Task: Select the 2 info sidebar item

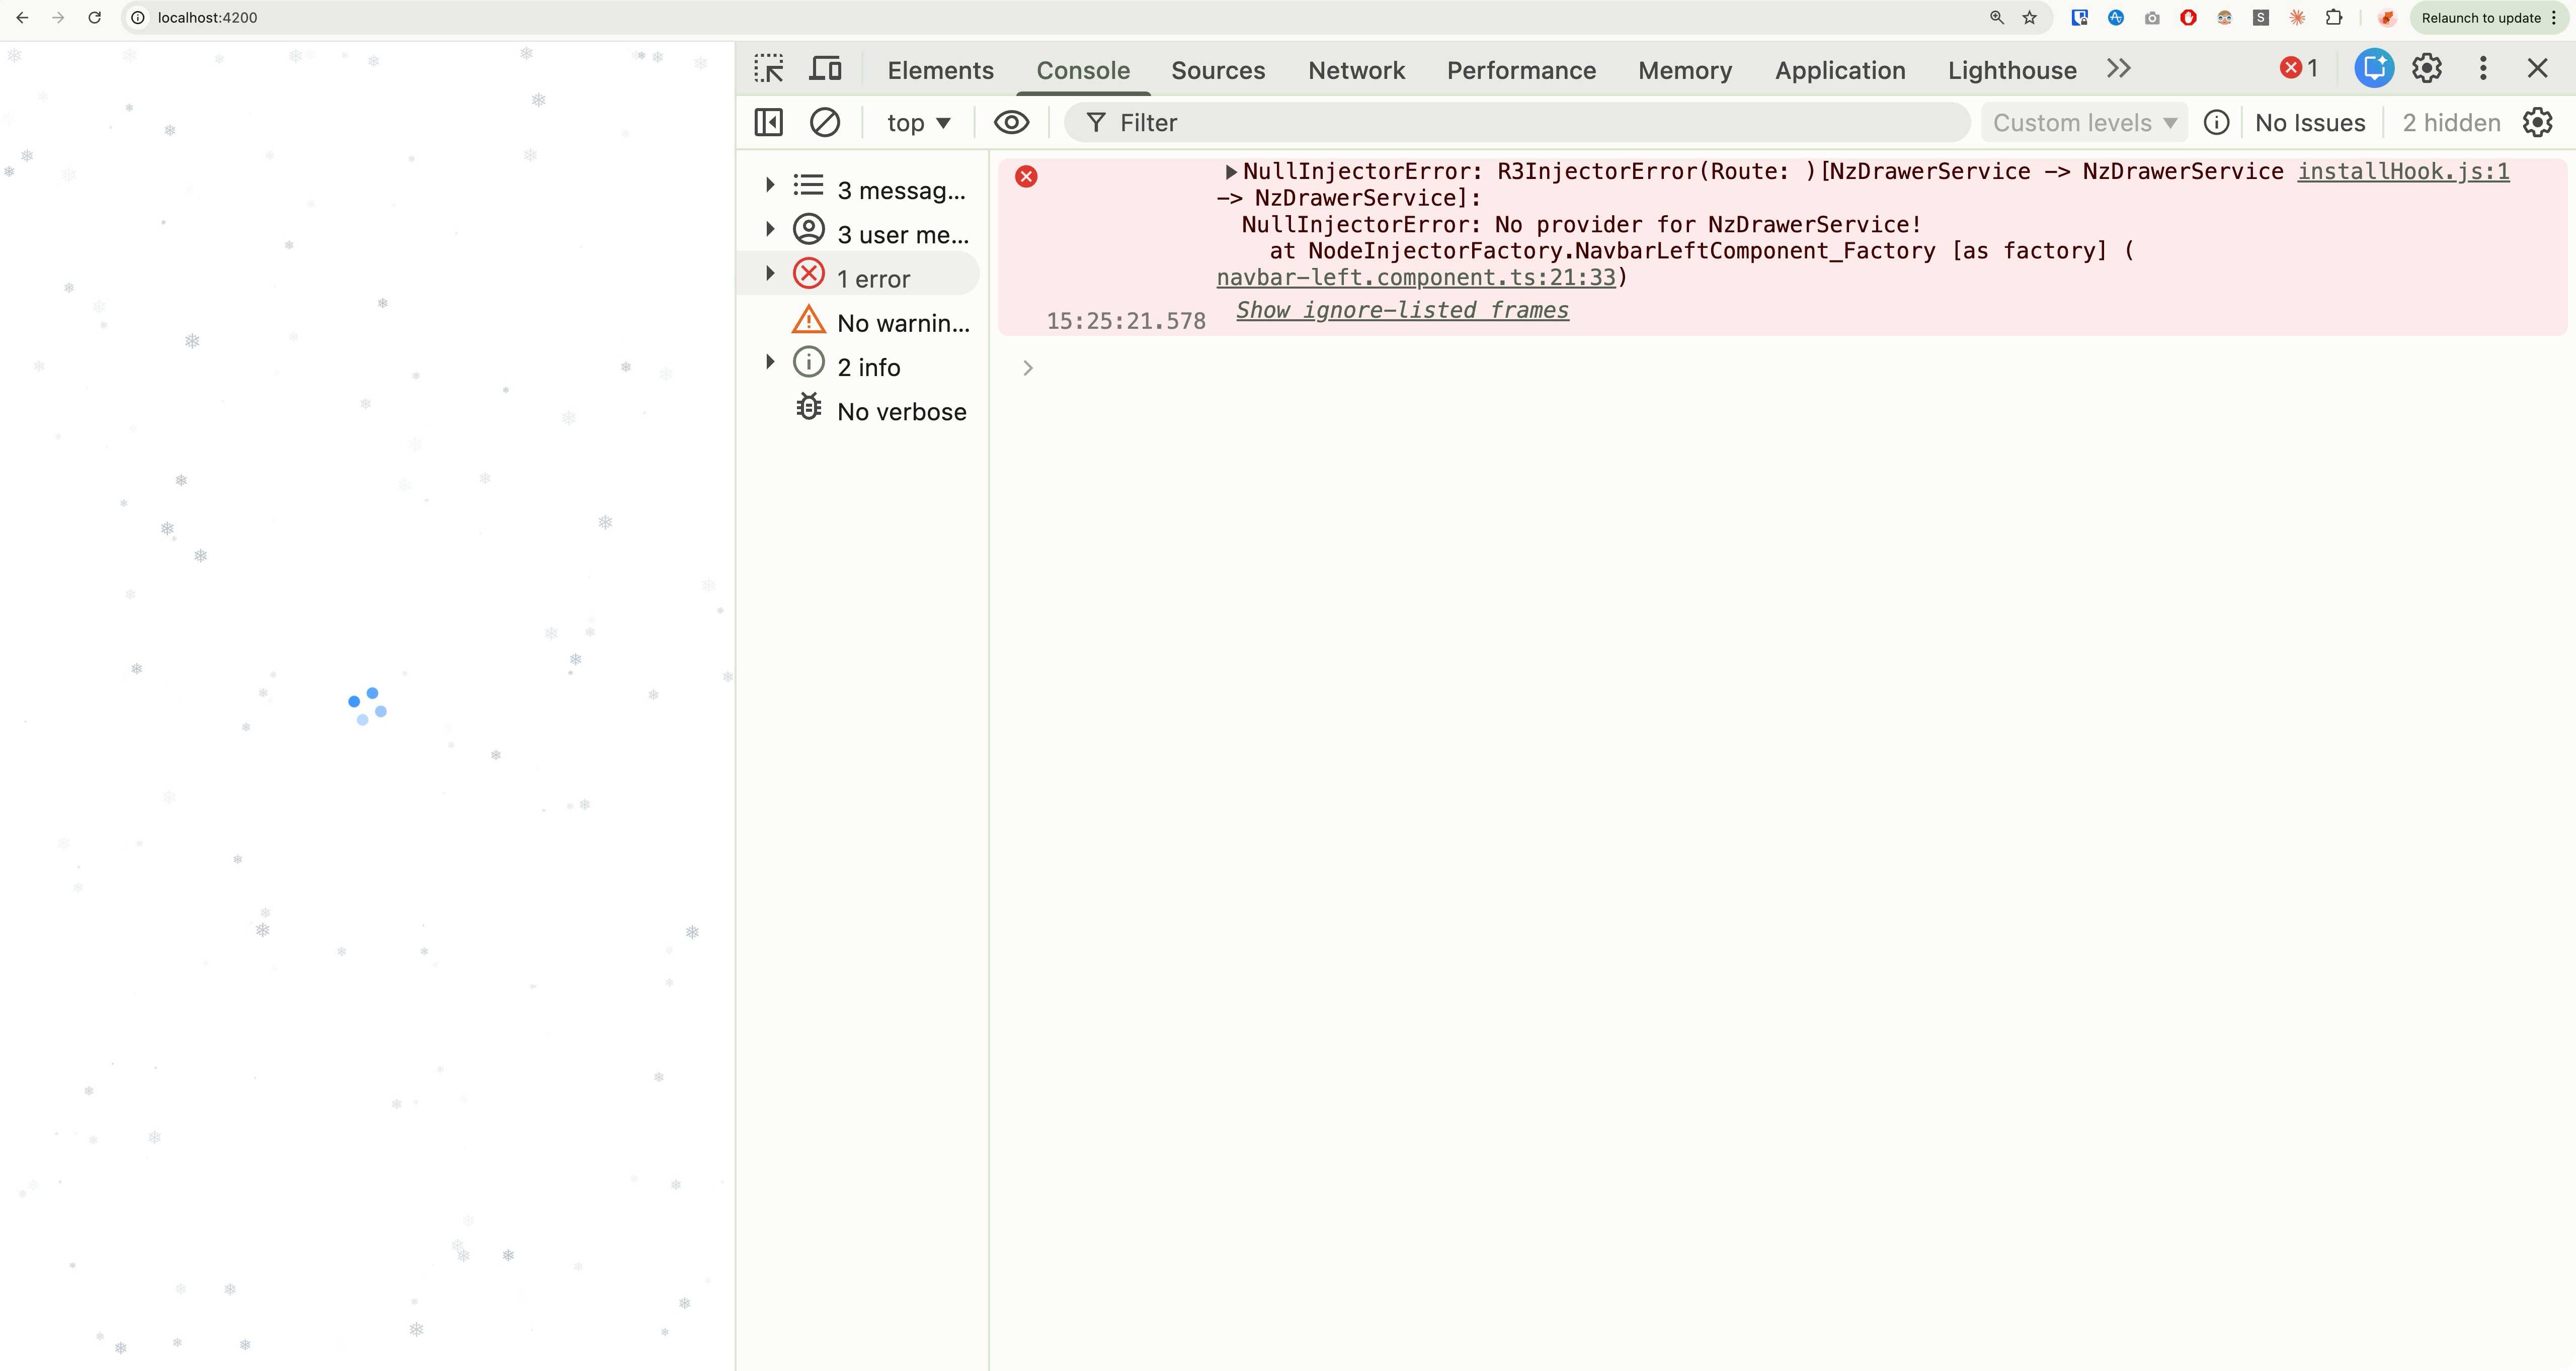Action: [868, 368]
